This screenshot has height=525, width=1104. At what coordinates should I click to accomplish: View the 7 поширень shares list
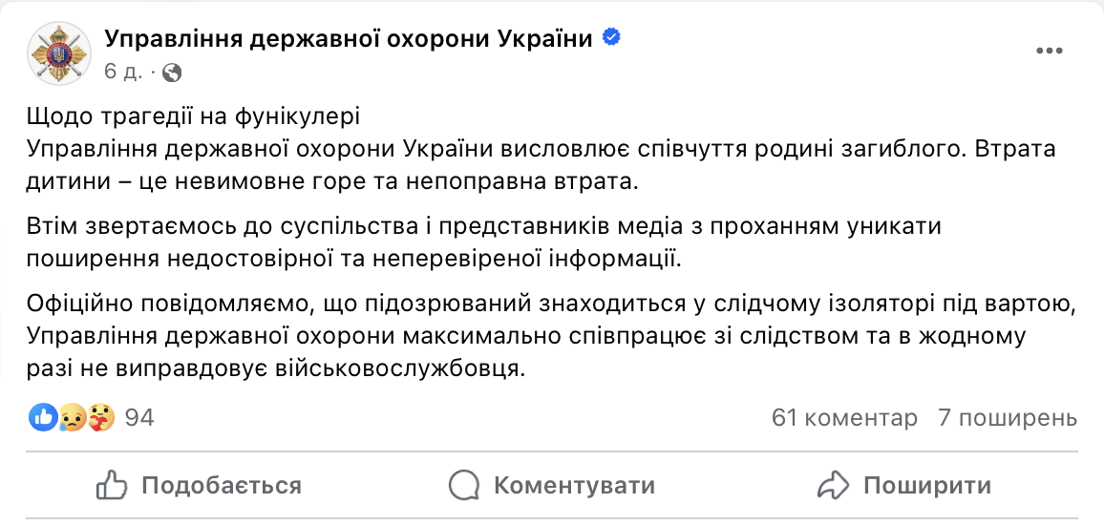coord(1008,417)
